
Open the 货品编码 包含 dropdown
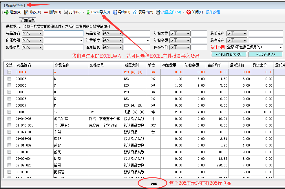[x=32, y=33]
